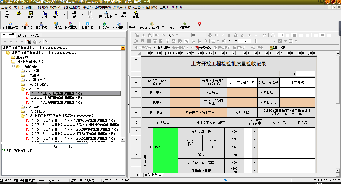Click the font color A icon
The image size is (341, 184).
[x=242, y=35]
